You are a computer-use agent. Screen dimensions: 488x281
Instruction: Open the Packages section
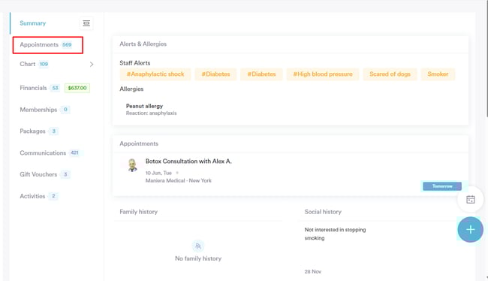pos(32,131)
